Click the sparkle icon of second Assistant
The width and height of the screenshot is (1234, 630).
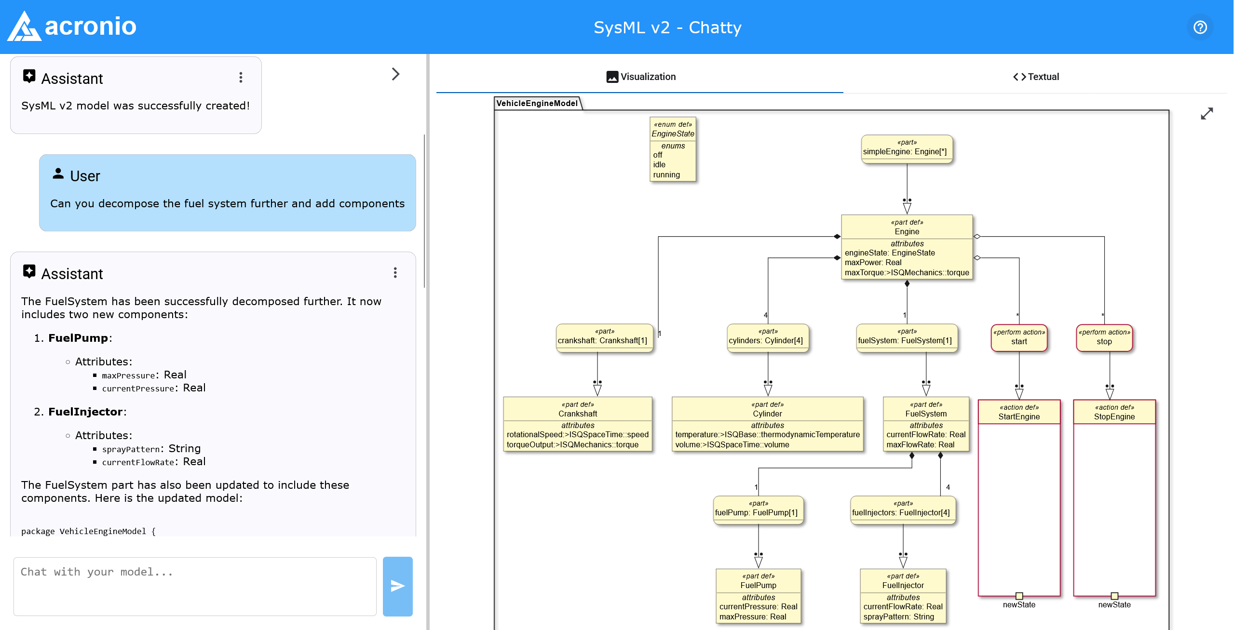(29, 272)
